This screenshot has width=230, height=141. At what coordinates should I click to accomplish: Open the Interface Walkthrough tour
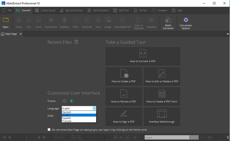tap(162, 117)
